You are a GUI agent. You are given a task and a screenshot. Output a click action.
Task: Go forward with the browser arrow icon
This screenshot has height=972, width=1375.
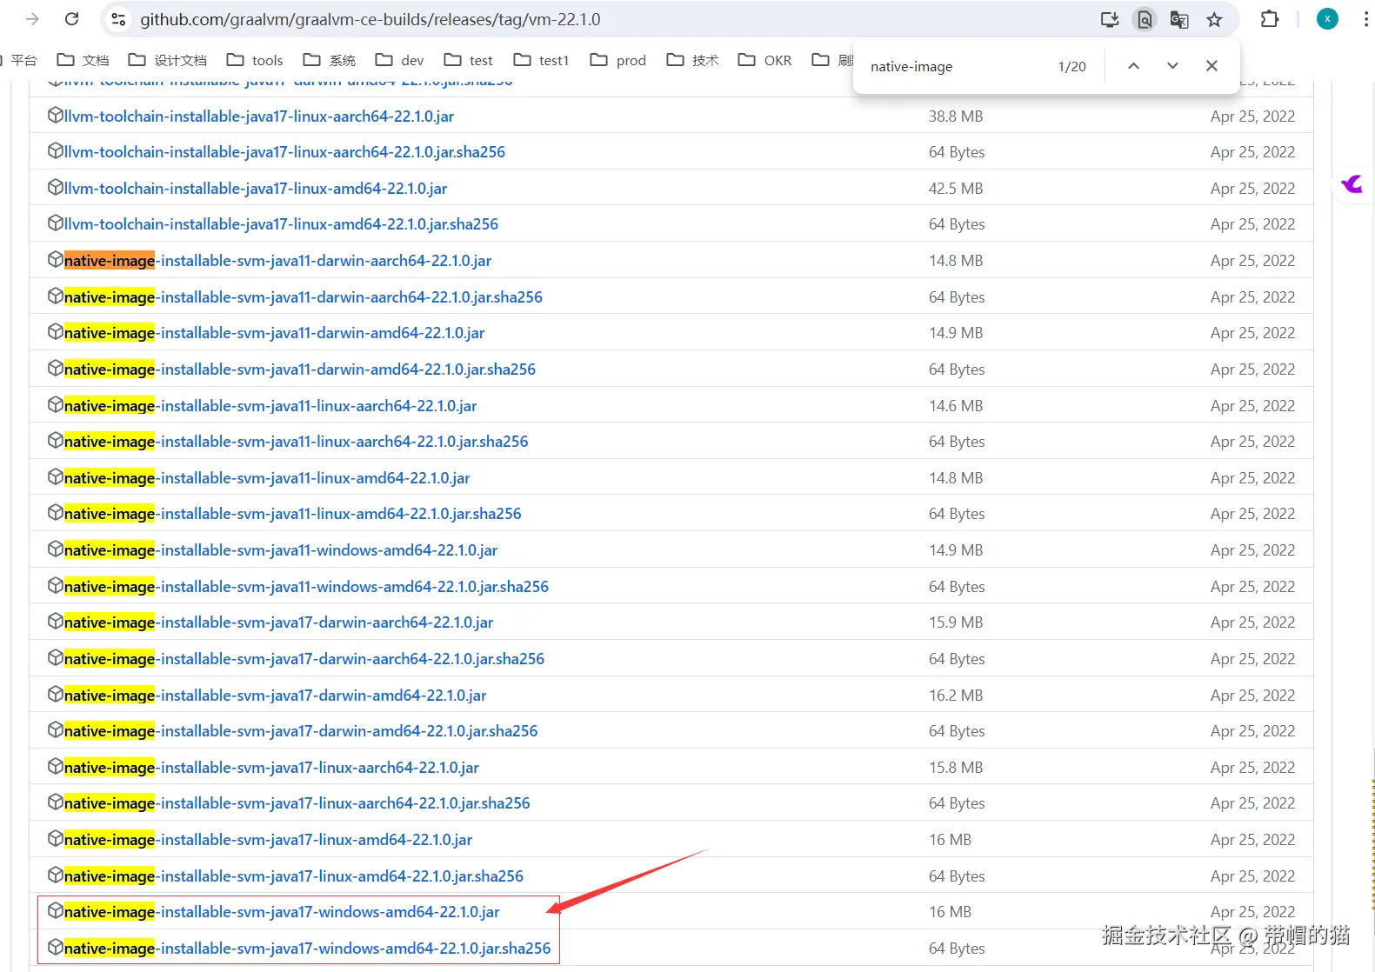[32, 19]
